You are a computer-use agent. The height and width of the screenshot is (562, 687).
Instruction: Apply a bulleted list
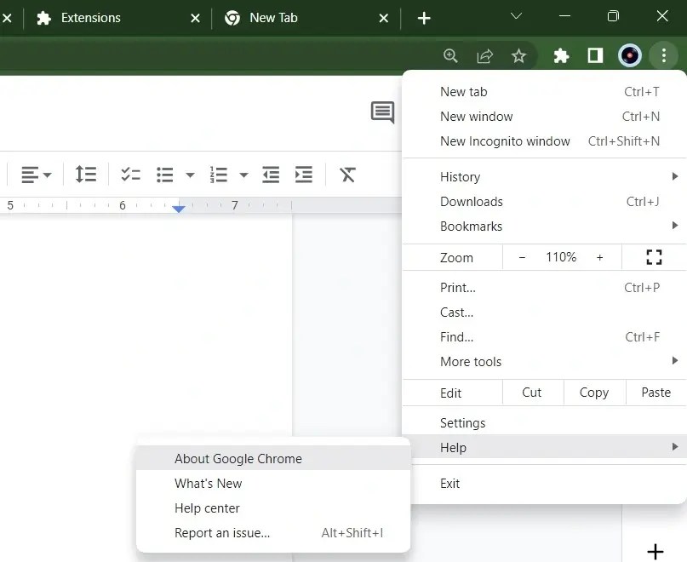[x=163, y=174]
